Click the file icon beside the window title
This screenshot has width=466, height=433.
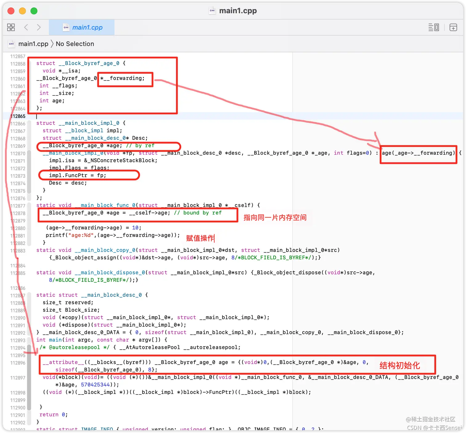tap(212, 11)
